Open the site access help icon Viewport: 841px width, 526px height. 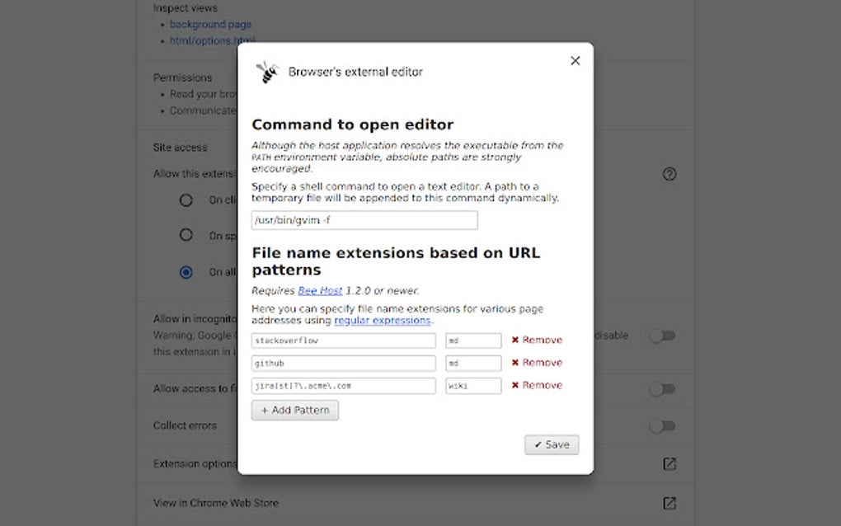pos(670,174)
